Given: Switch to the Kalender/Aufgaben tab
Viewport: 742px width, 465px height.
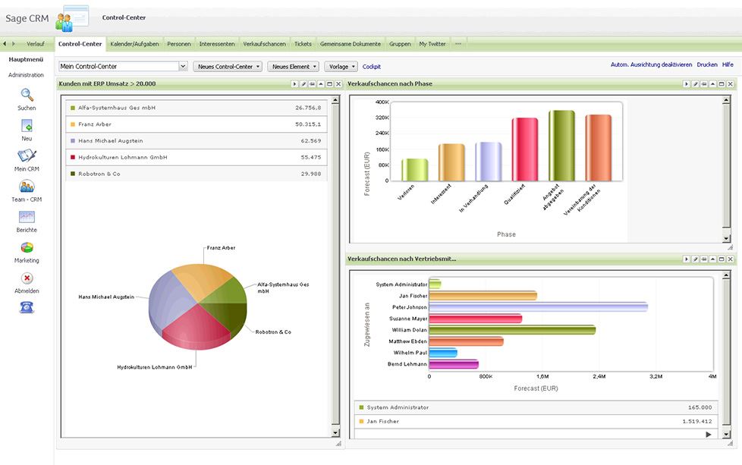Looking at the screenshot, I should pos(134,44).
